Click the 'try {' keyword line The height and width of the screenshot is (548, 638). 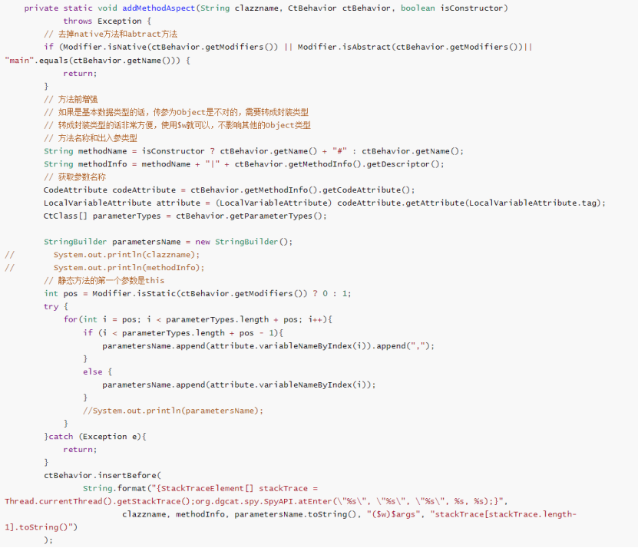[x=56, y=307]
